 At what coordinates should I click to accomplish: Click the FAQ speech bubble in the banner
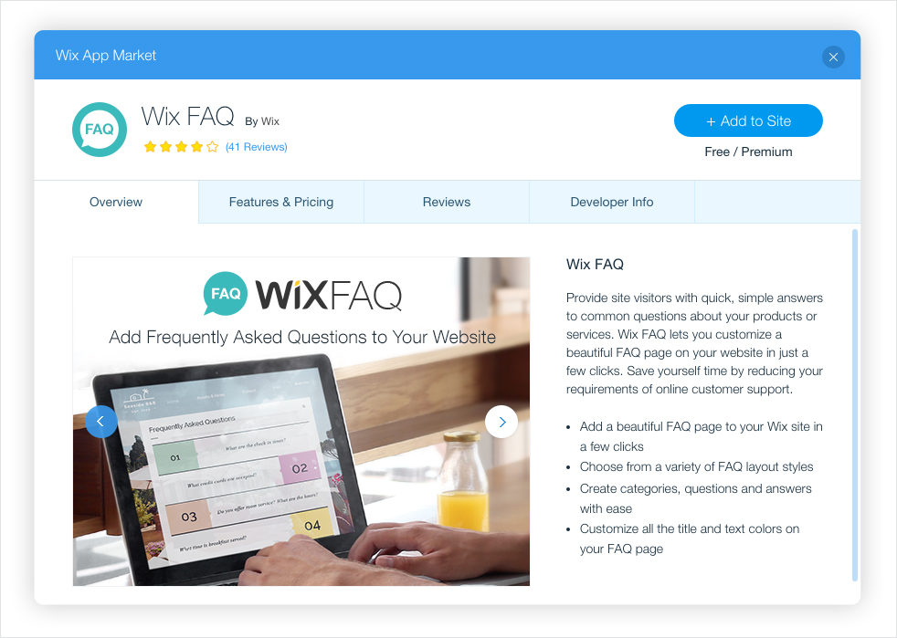coord(226,294)
